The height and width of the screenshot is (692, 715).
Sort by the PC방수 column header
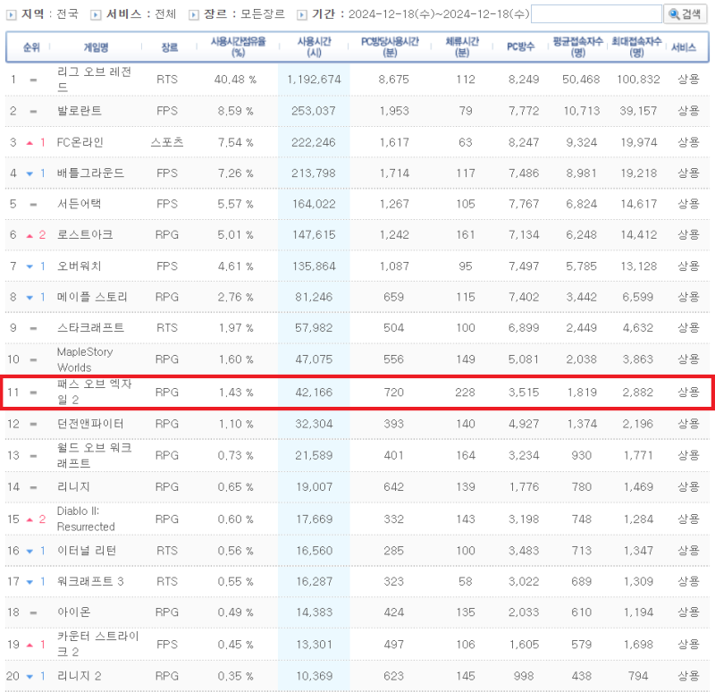(x=520, y=46)
